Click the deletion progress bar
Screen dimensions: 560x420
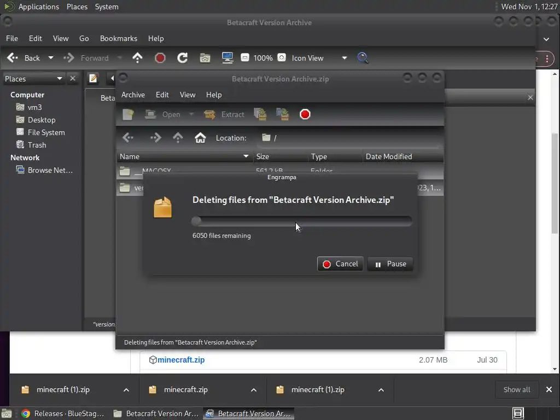pyautogui.click(x=302, y=221)
